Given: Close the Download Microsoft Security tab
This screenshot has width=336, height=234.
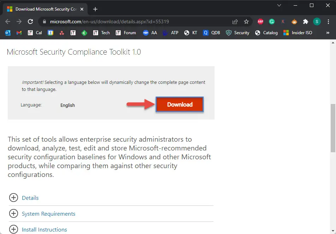Looking at the screenshot, I should tap(82, 9).
